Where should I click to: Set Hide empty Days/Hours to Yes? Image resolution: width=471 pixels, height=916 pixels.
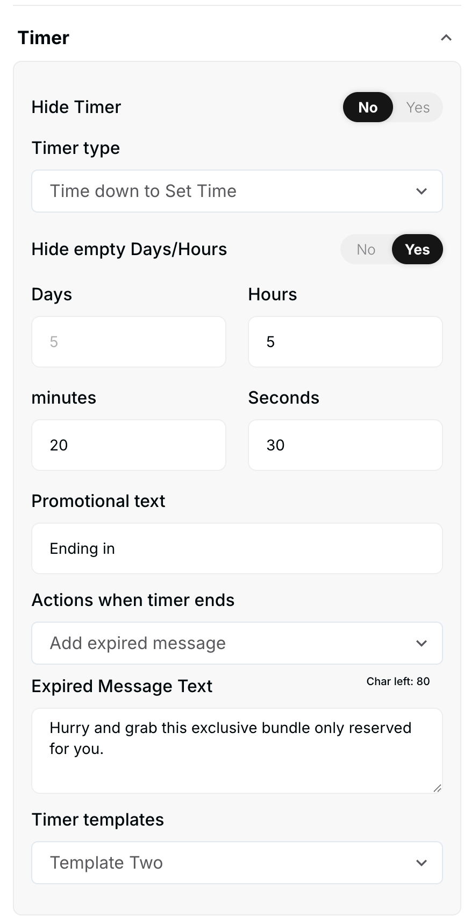click(x=417, y=249)
